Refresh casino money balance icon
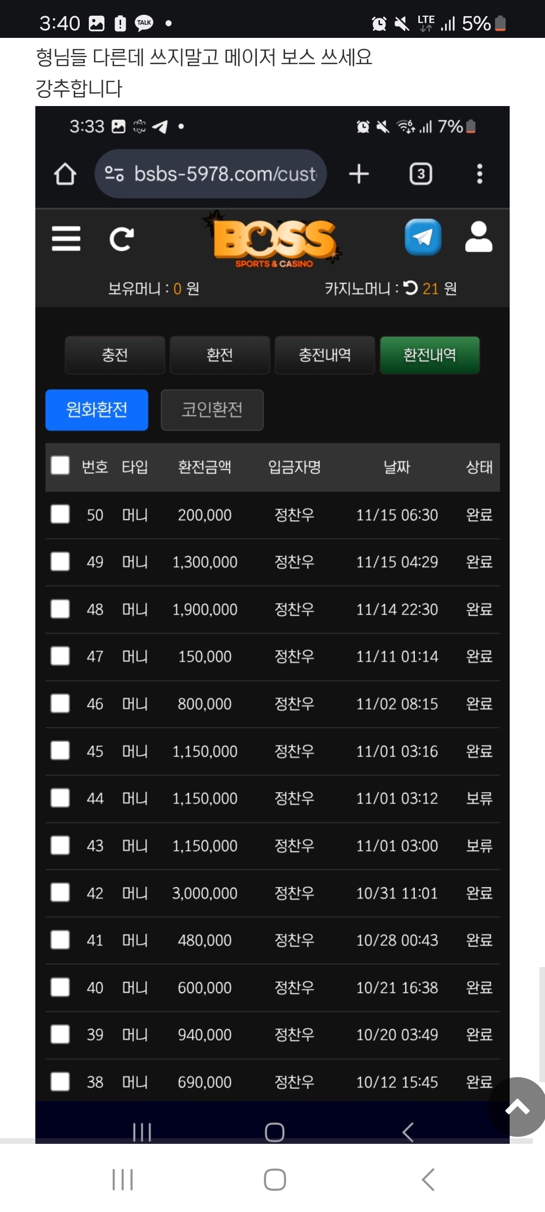Image resolution: width=545 pixels, height=1212 pixels. coord(410,288)
